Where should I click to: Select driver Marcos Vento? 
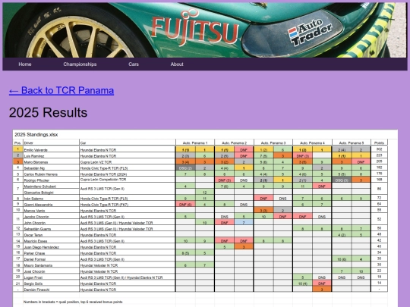(34, 211)
